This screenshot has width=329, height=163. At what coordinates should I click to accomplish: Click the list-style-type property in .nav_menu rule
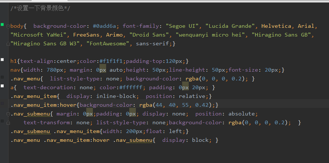(x=75, y=79)
